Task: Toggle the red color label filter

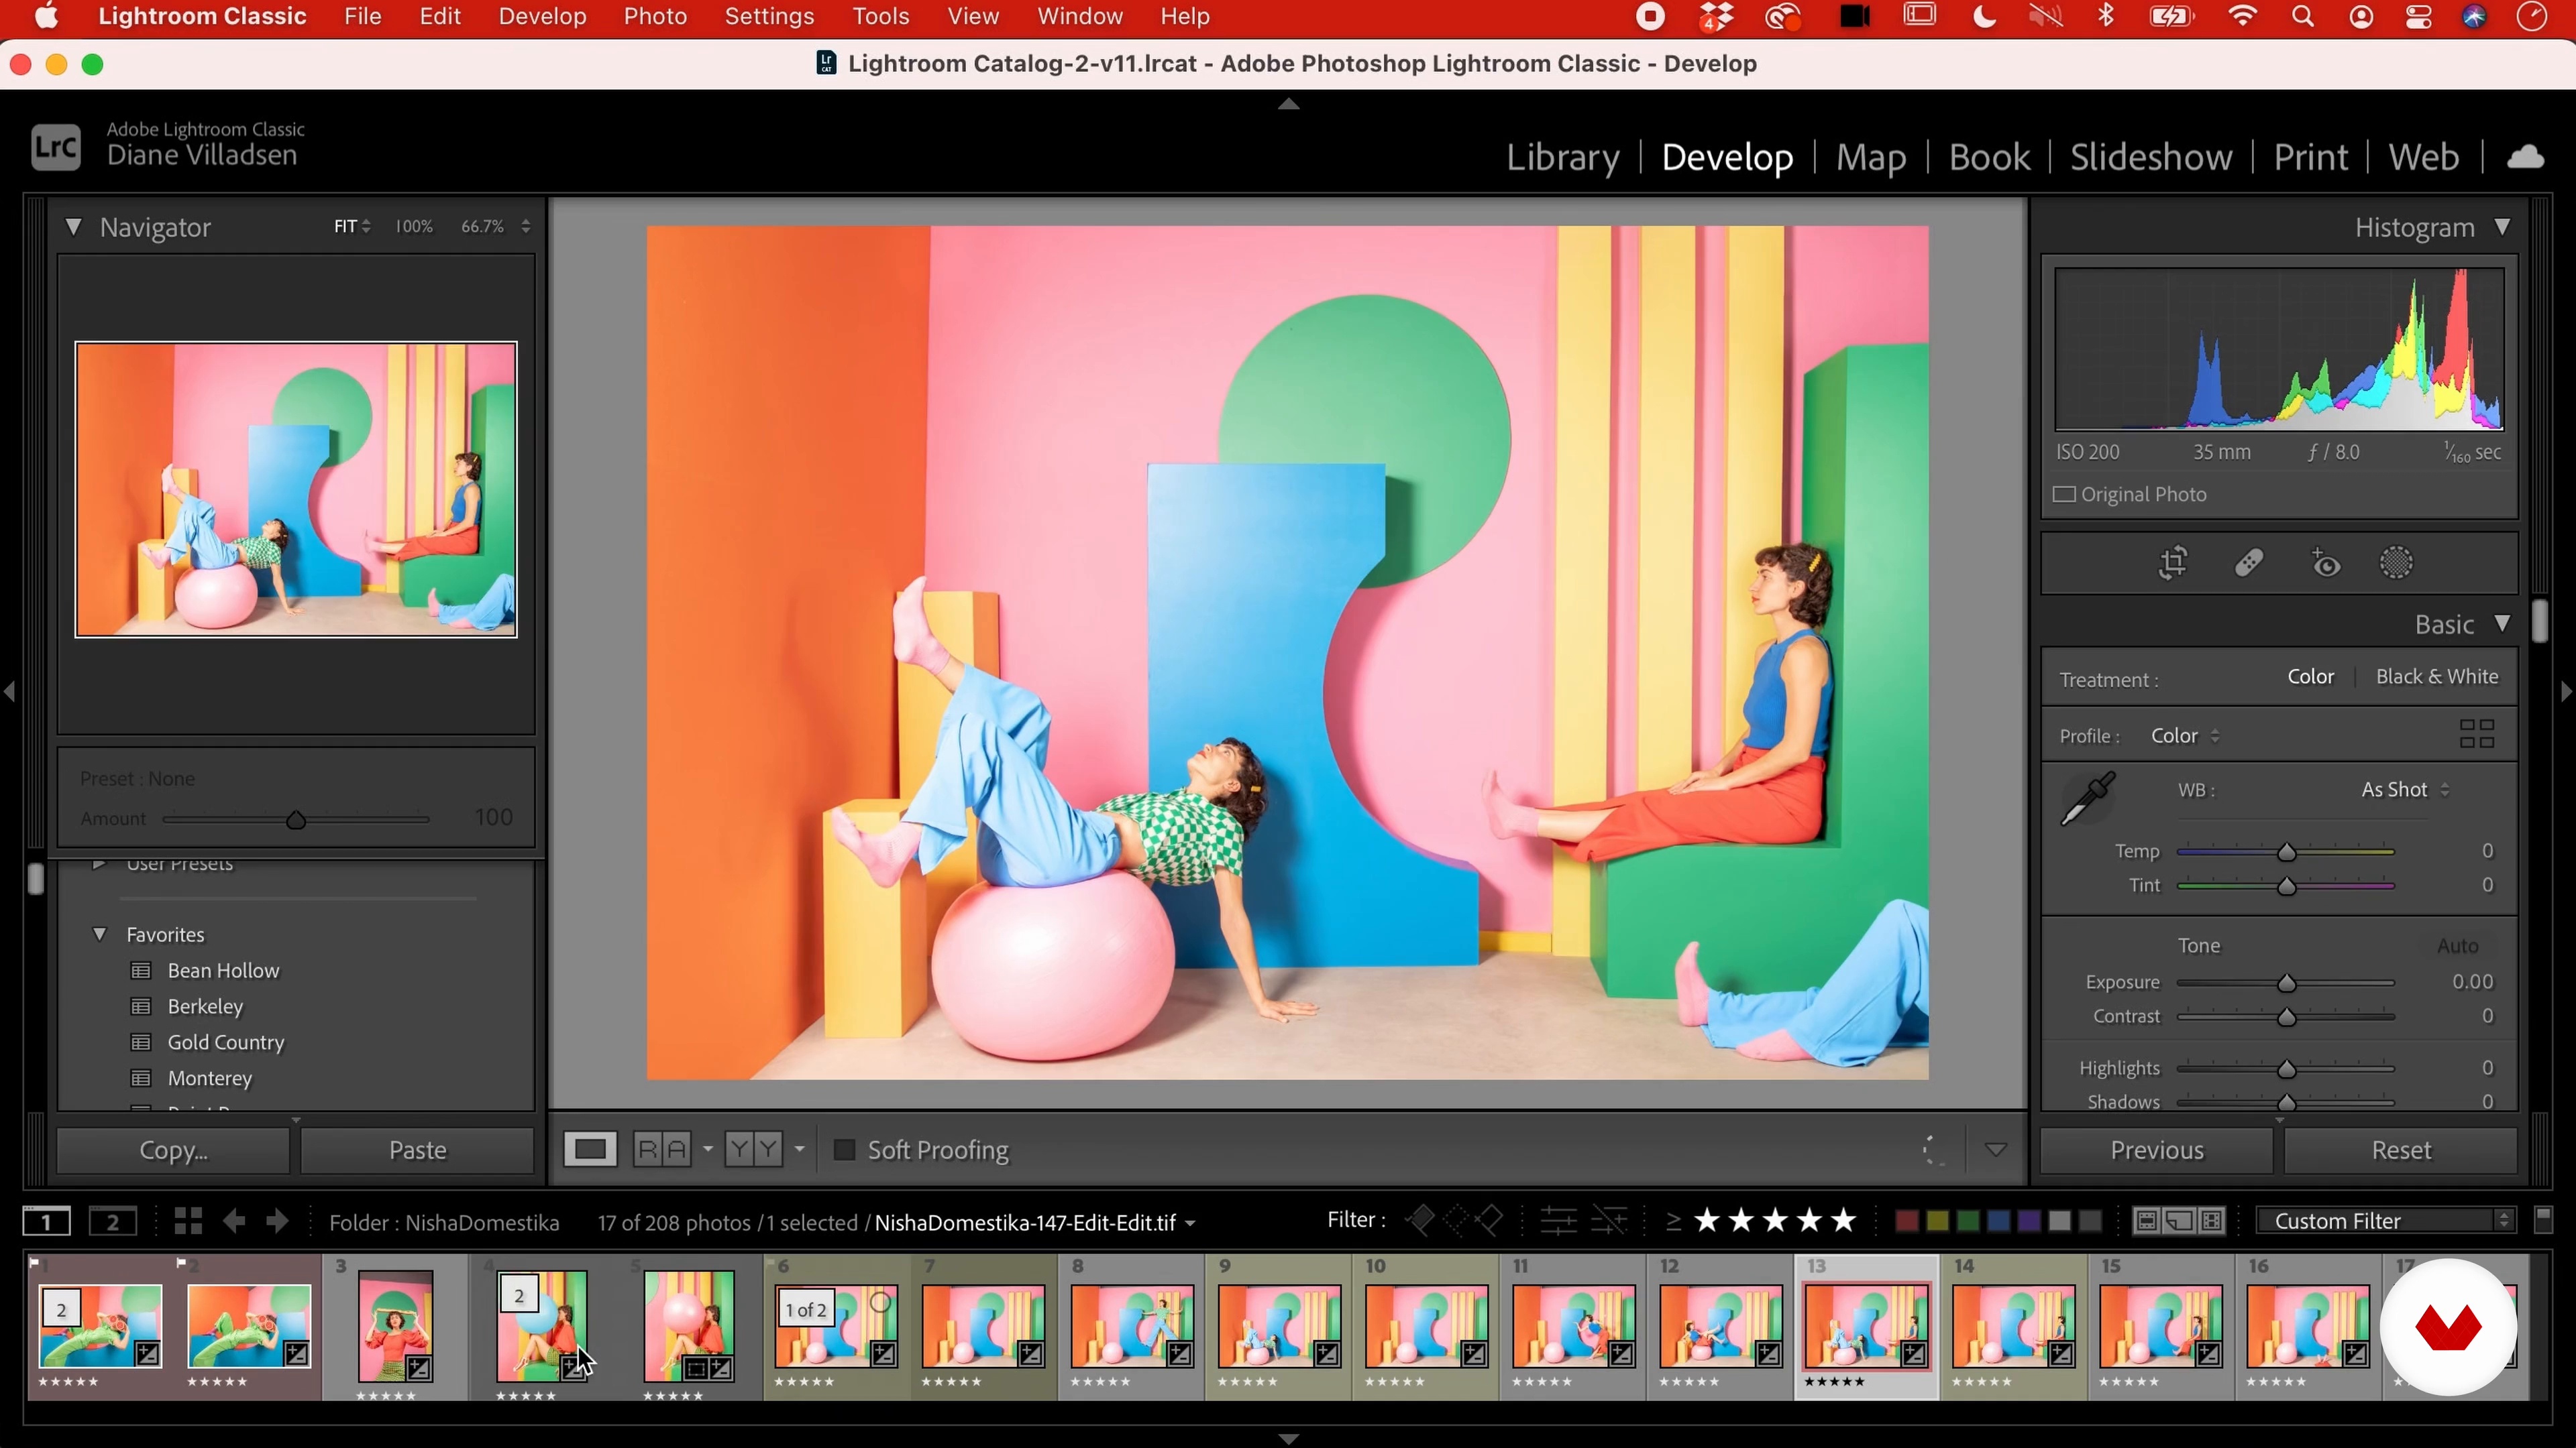Action: click(1906, 1221)
